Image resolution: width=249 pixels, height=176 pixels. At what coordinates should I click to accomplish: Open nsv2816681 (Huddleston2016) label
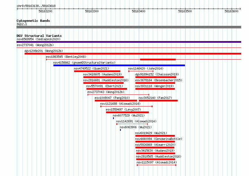(106, 80)
